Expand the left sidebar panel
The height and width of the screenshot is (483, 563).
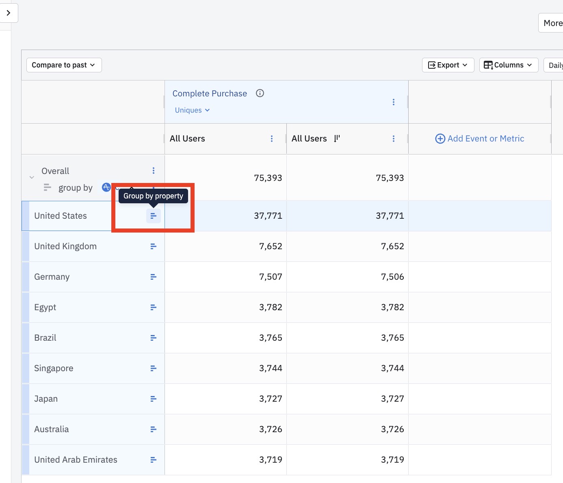tap(9, 13)
